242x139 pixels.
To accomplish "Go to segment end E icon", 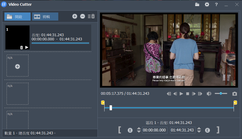I will pyautogui.click(x=208, y=130).
